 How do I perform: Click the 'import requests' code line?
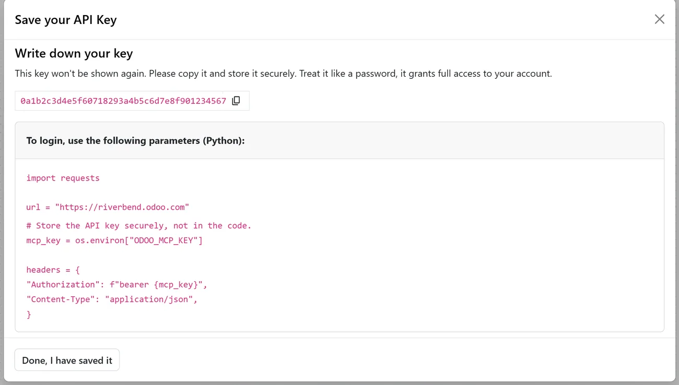pos(63,178)
